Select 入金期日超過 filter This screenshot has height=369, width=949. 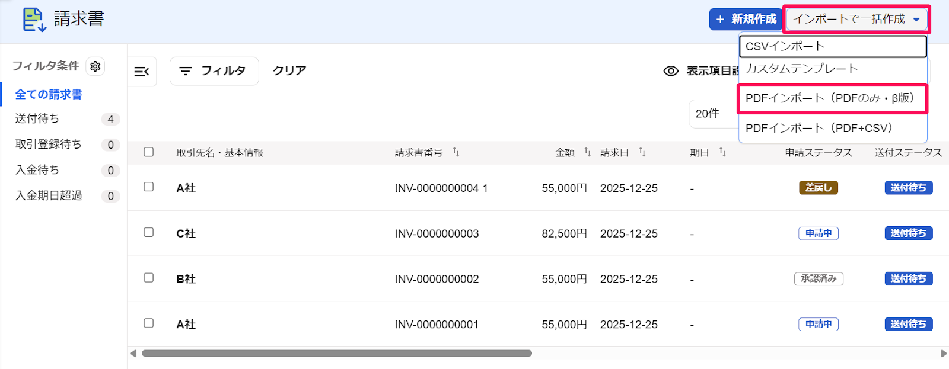(x=49, y=195)
